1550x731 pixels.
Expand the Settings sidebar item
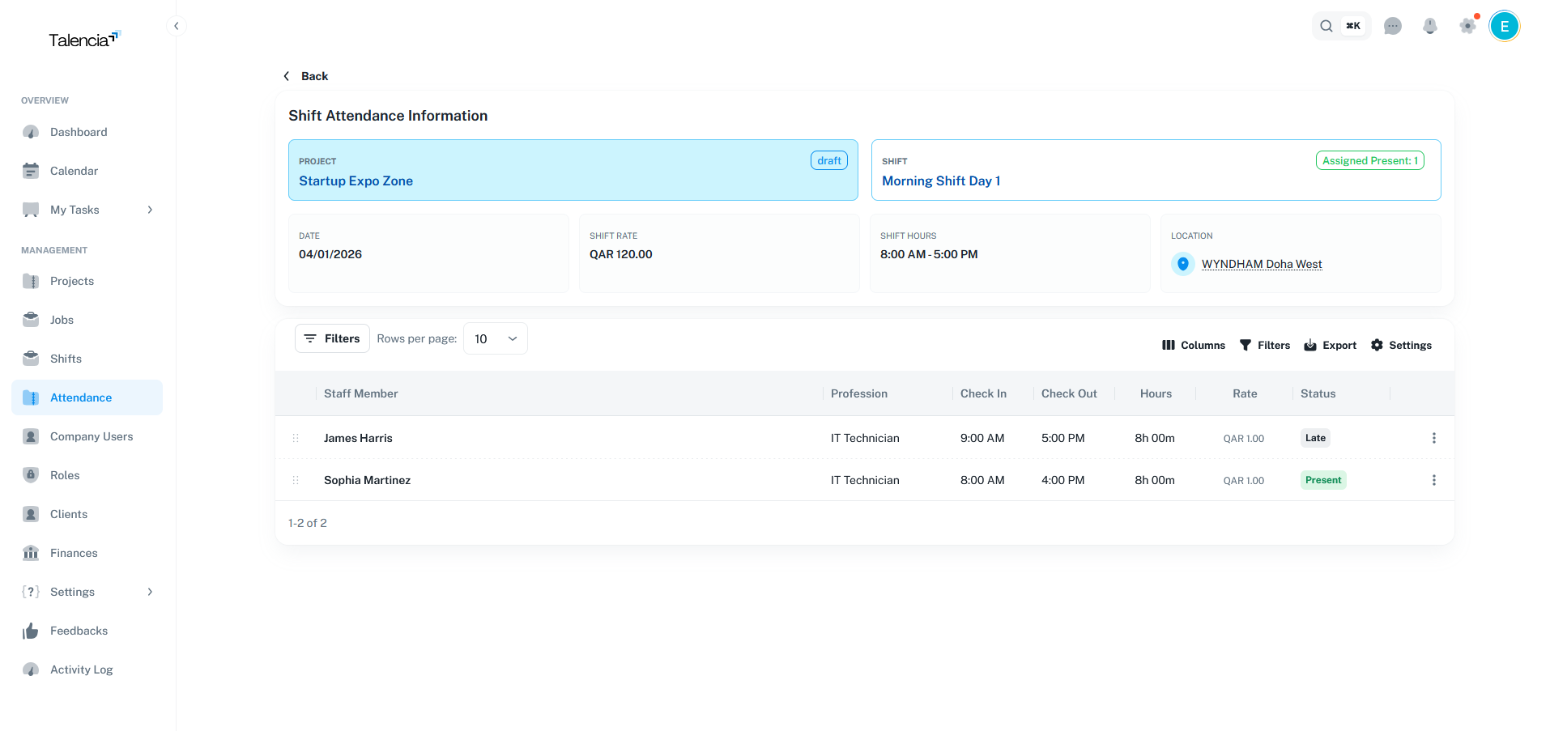(149, 592)
